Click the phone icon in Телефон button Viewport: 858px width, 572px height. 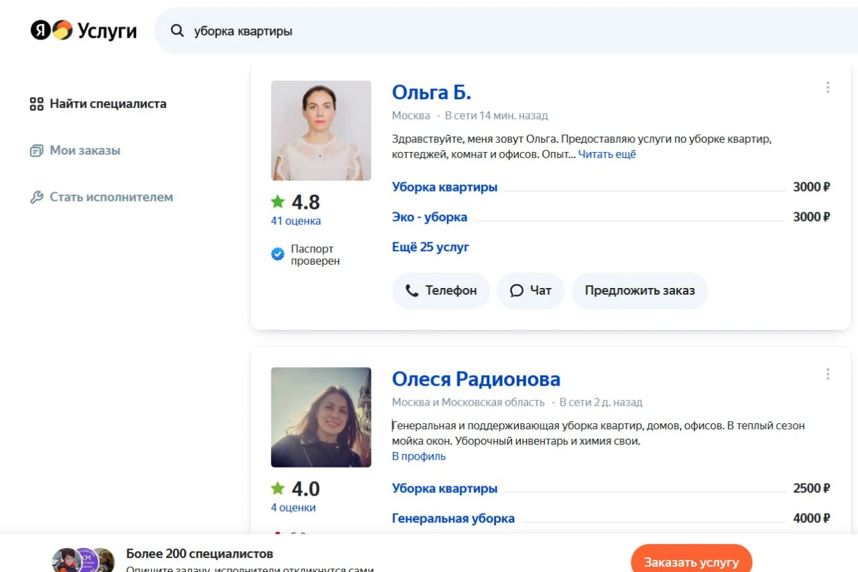412,291
